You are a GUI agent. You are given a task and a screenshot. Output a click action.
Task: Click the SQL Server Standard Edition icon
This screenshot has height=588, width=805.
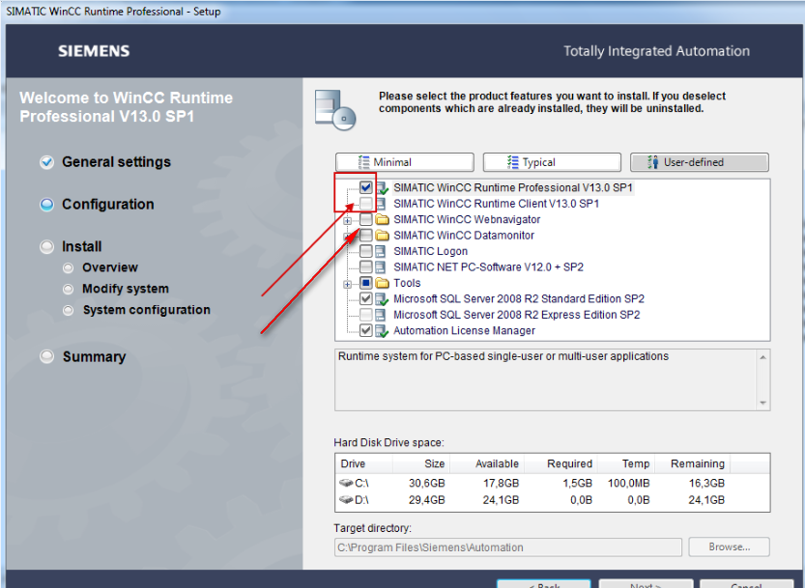point(382,299)
